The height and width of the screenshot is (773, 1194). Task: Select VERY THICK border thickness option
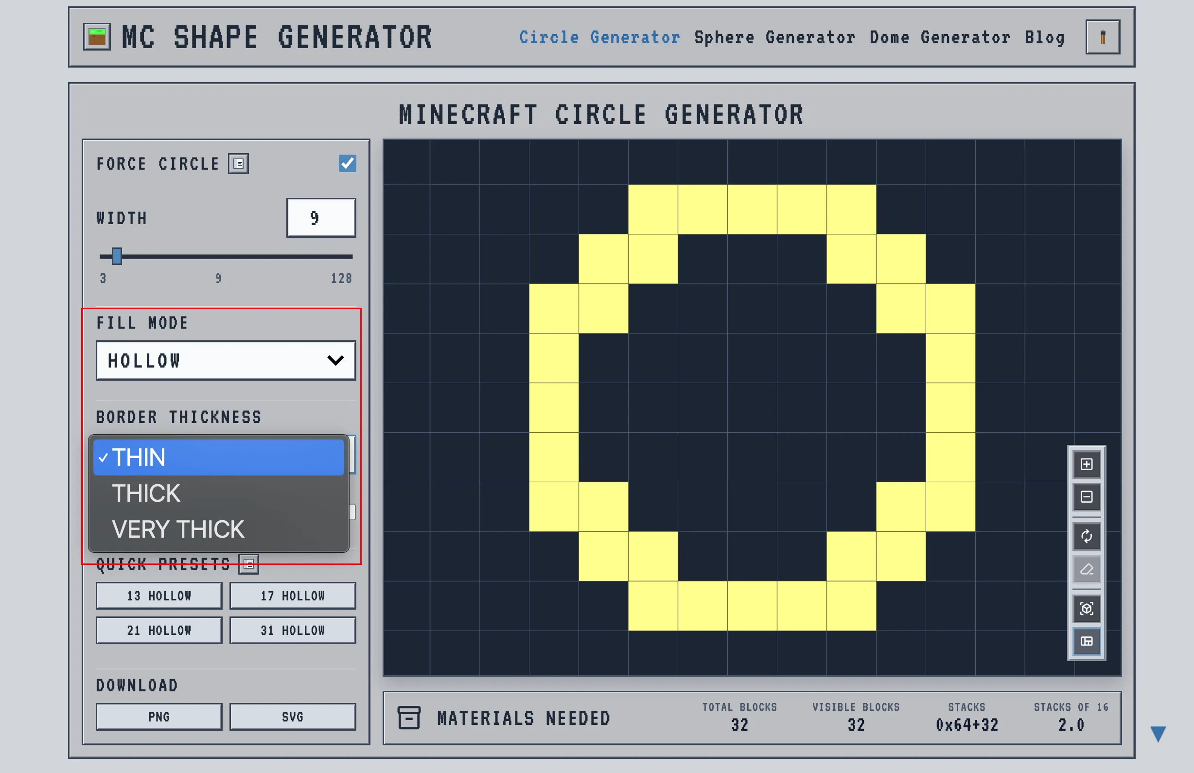coord(219,529)
